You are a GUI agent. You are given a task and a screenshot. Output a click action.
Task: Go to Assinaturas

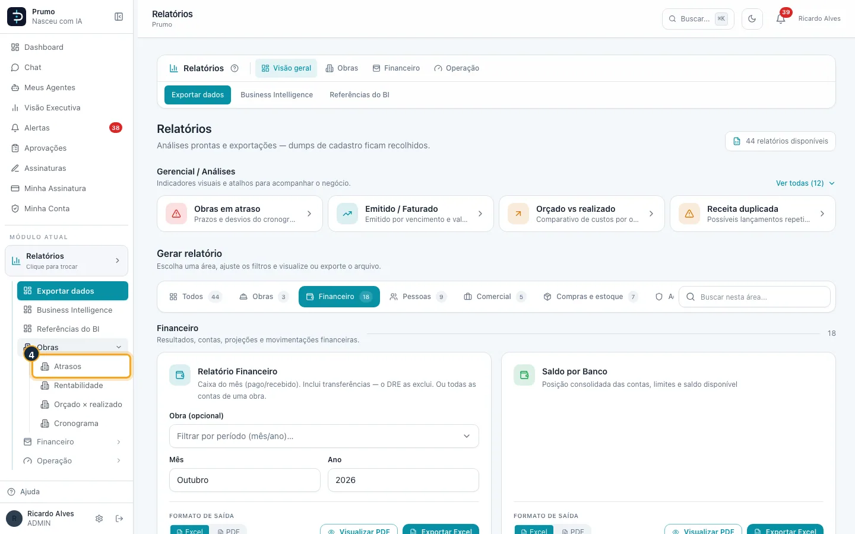tap(66, 169)
